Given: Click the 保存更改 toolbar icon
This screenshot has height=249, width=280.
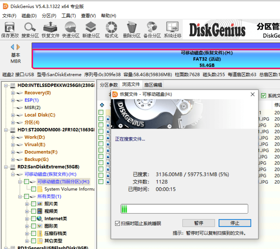Looking at the screenshot, I should click(x=10, y=30).
